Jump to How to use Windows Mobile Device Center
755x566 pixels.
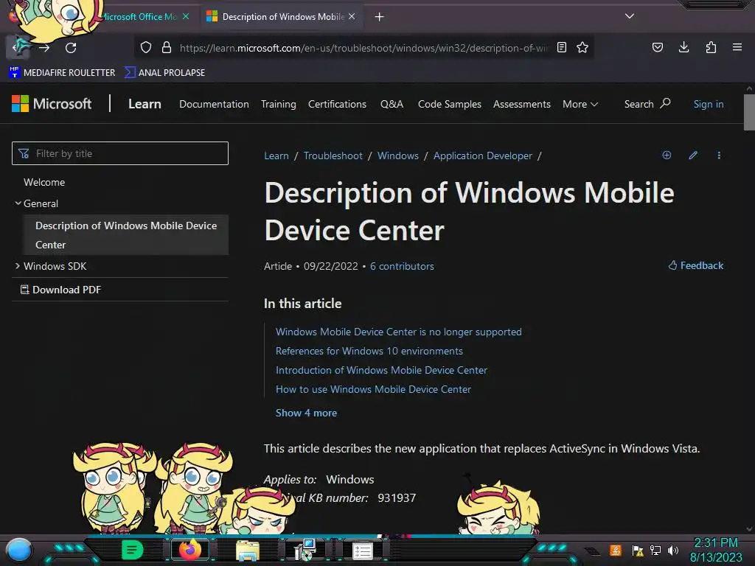pyautogui.click(x=373, y=389)
